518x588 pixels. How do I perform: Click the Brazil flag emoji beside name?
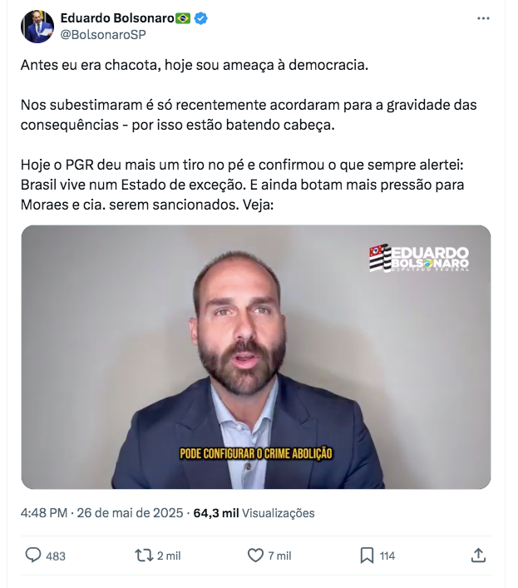[183, 18]
